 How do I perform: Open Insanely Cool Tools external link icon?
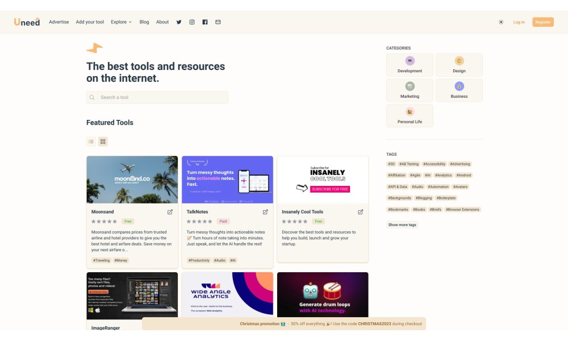pyautogui.click(x=361, y=212)
